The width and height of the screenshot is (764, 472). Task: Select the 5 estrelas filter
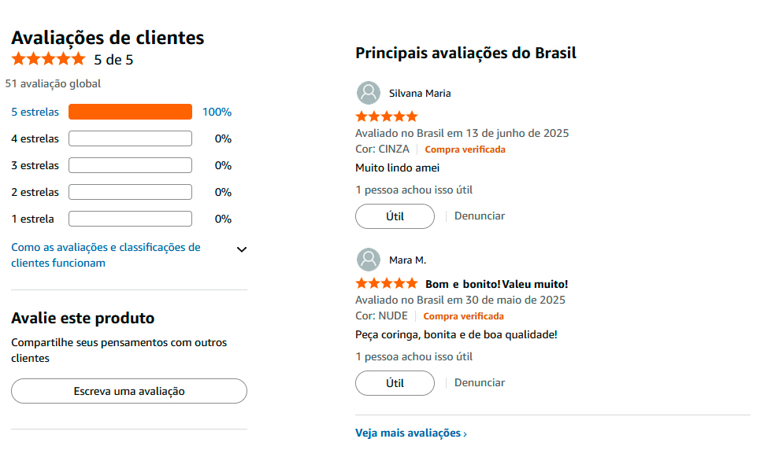pyautogui.click(x=35, y=112)
